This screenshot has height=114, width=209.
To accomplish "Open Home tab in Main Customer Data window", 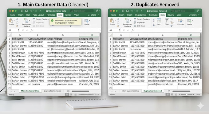I will pos(13,15).
